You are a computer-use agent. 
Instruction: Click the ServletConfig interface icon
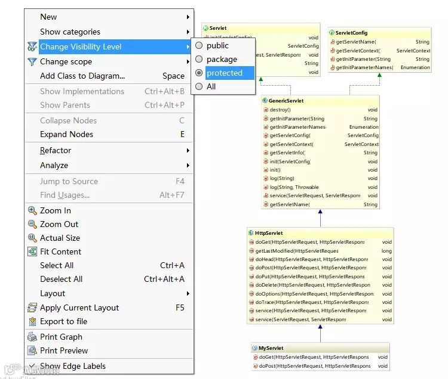[332, 33]
